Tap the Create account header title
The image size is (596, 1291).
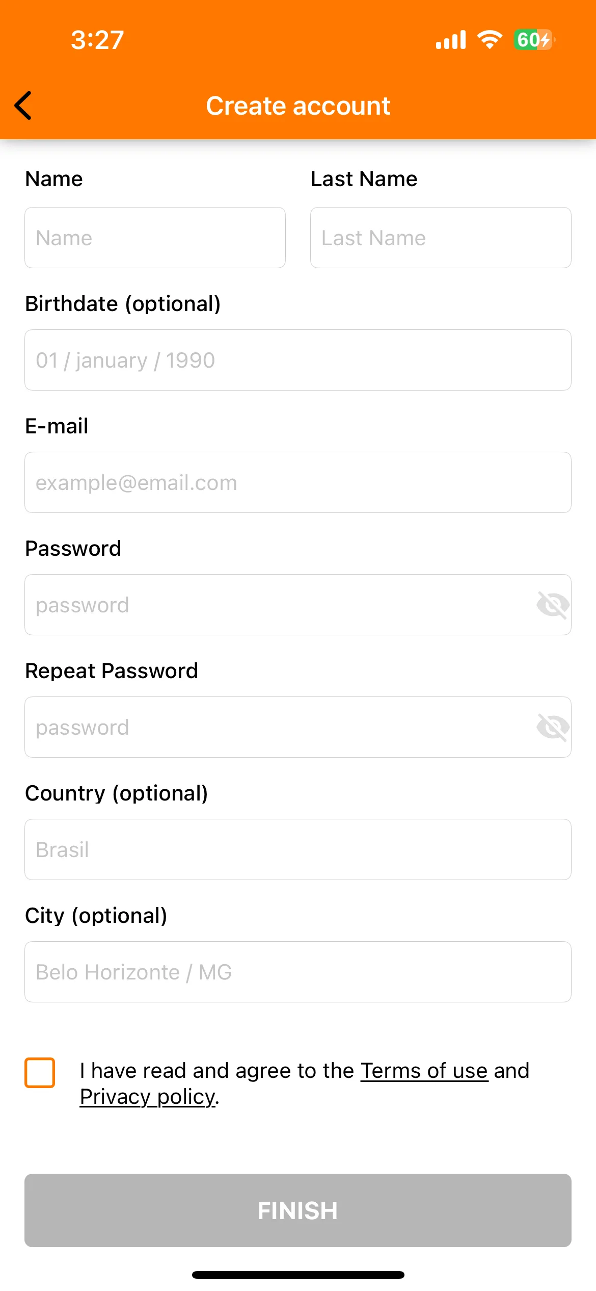(298, 106)
